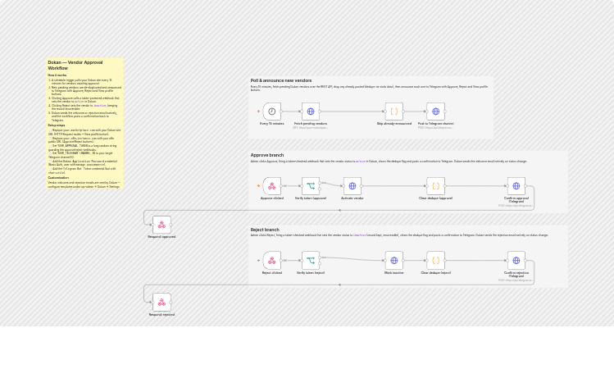
Task: Open the 'Respond: rejected' webhook response node
Action: (161, 302)
